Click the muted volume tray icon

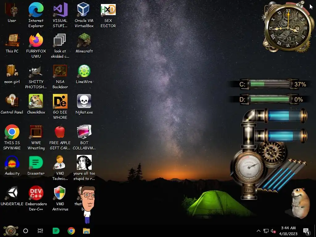pyautogui.click(x=273, y=231)
